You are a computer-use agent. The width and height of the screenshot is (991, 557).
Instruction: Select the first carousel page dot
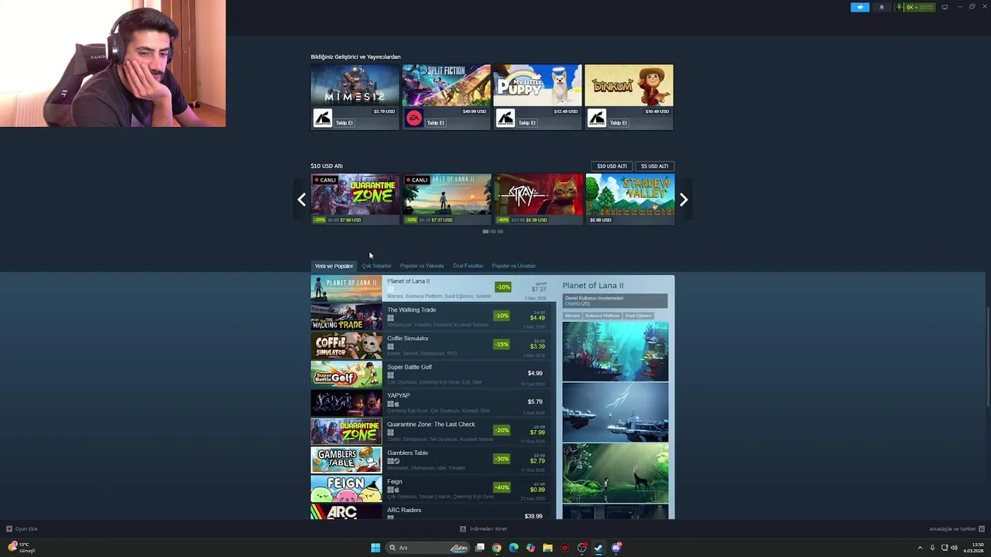(x=485, y=231)
